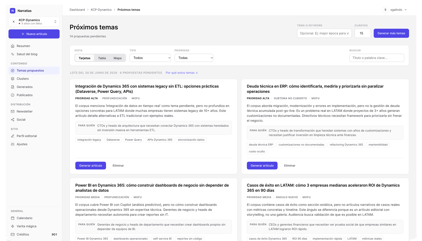Click the Newsletter envelope icon

point(13,111)
